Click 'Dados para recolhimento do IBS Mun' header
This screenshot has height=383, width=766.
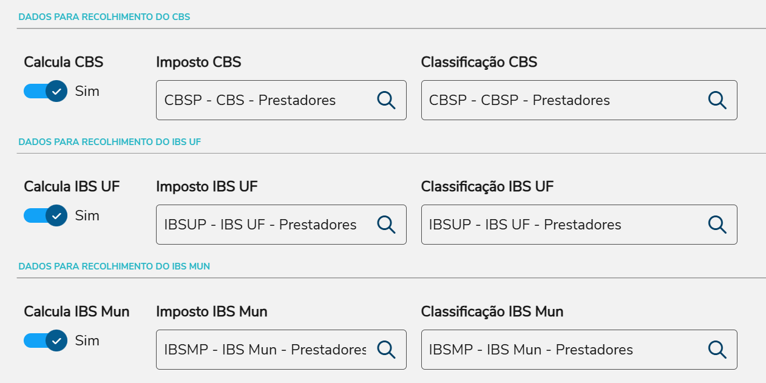[x=114, y=266]
